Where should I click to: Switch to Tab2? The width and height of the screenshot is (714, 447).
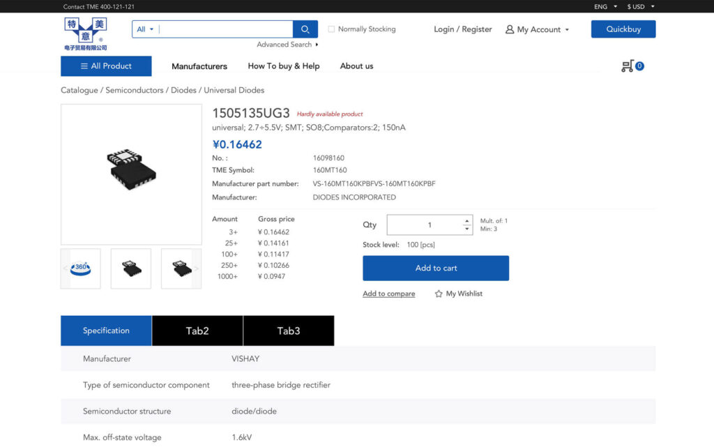[197, 331]
